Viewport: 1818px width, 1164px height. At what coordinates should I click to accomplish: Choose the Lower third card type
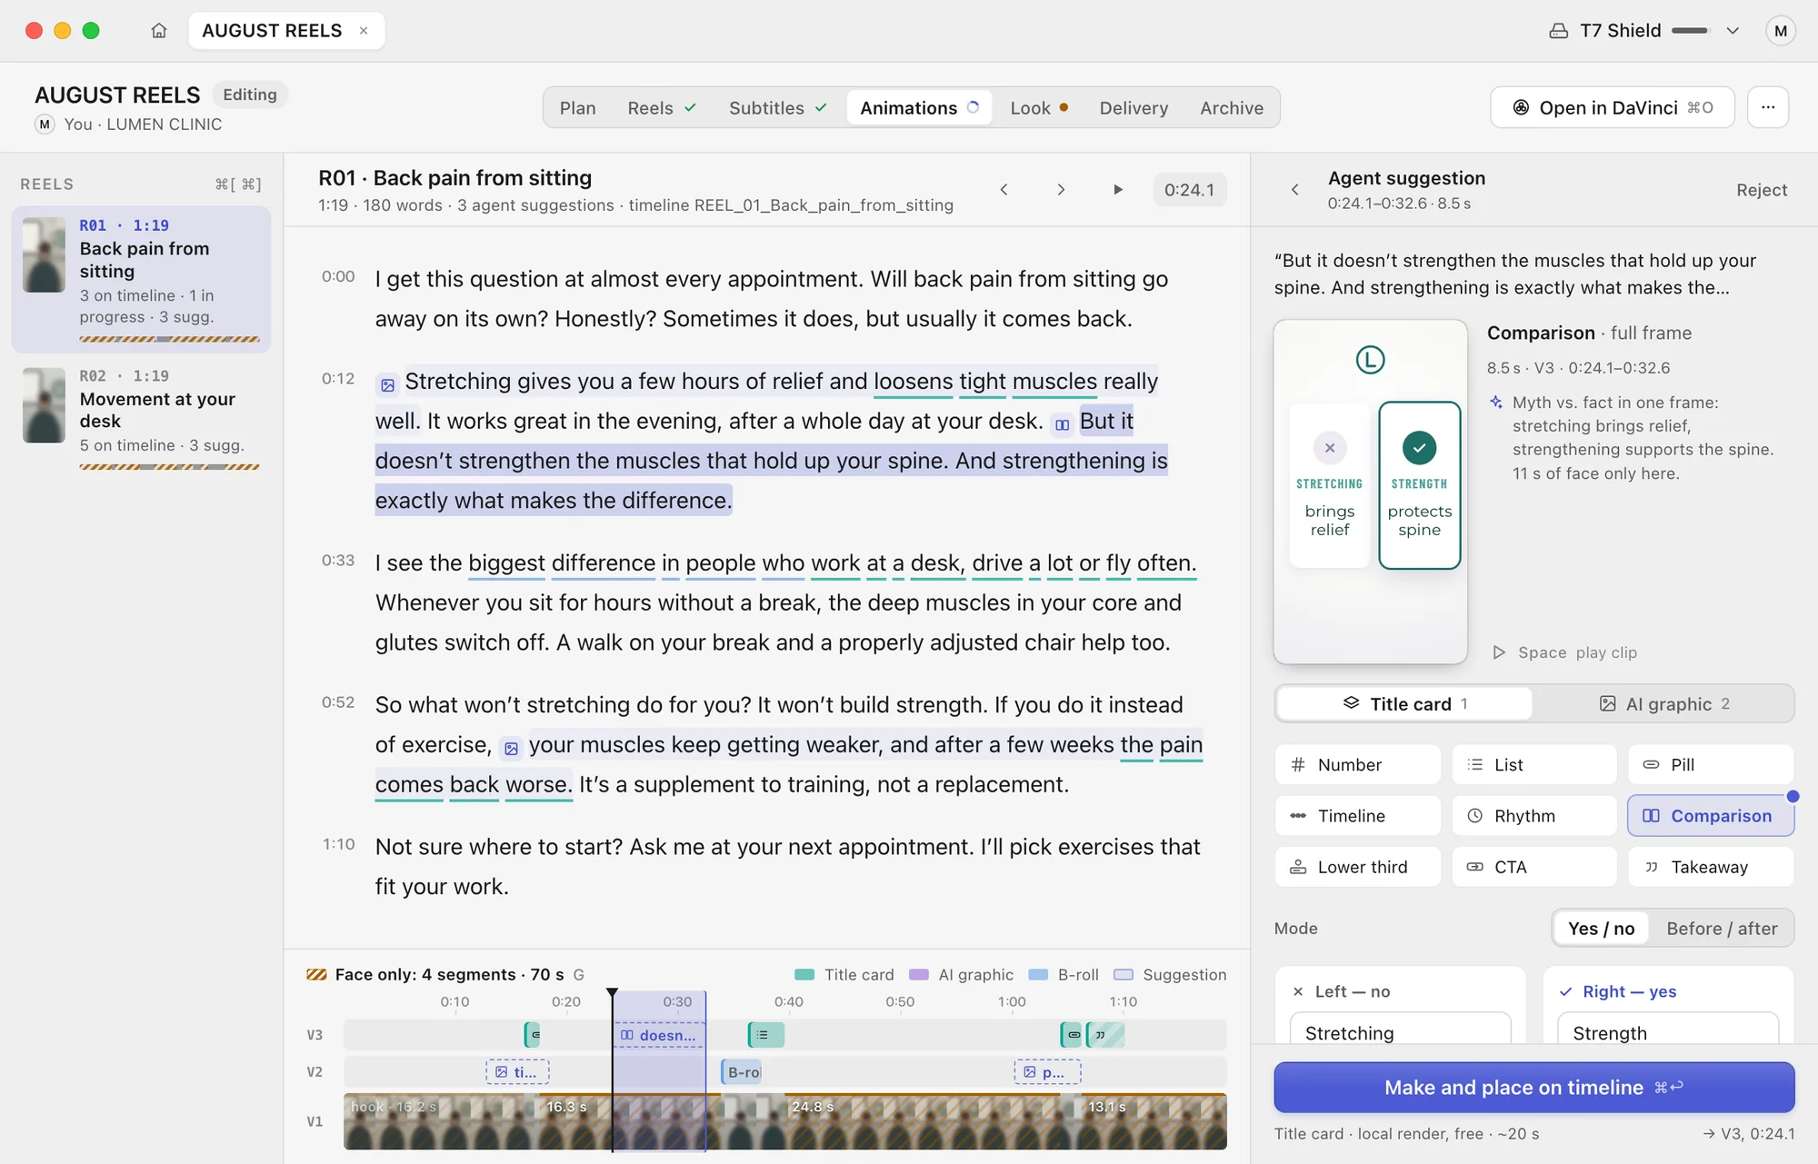coord(1357,867)
